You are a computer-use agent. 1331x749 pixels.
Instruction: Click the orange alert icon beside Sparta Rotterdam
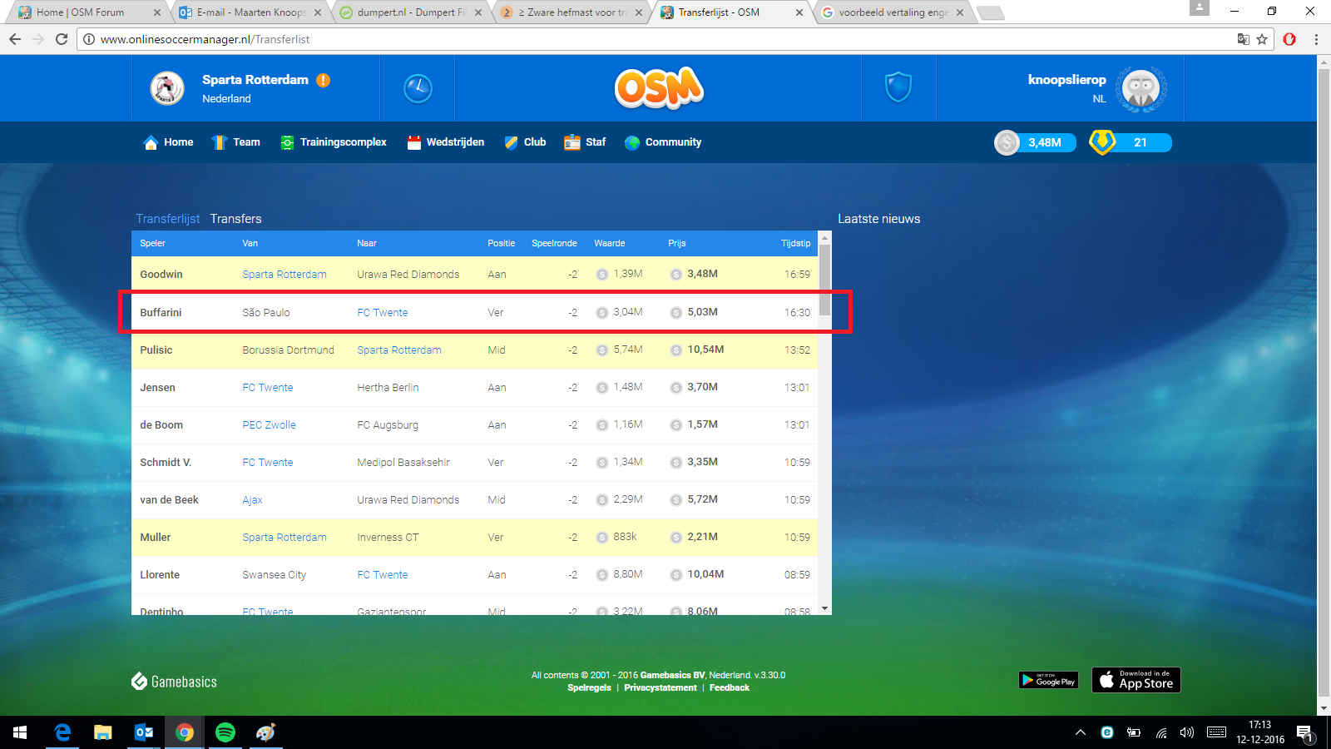click(x=324, y=80)
